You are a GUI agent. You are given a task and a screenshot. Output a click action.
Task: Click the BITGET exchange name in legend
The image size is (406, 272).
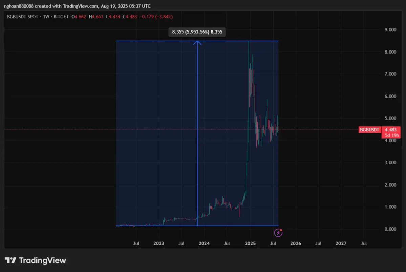point(61,17)
